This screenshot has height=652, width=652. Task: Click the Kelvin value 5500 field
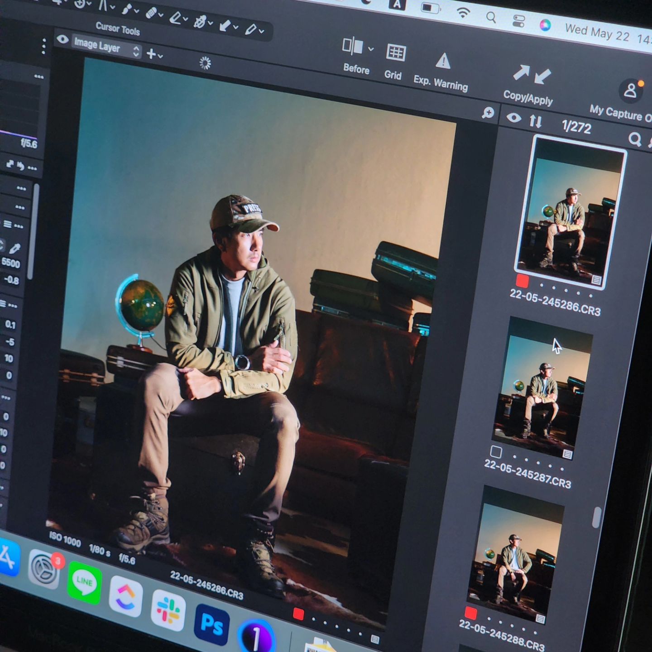coord(10,263)
